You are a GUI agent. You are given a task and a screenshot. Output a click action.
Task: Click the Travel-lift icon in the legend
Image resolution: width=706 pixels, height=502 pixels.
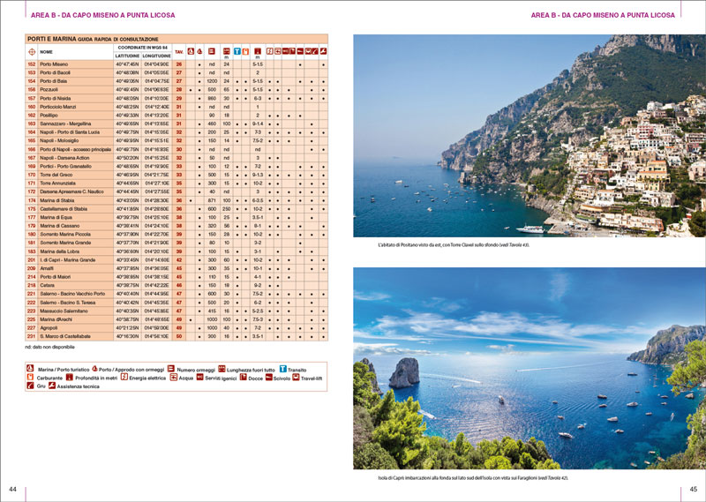[x=295, y=377]
